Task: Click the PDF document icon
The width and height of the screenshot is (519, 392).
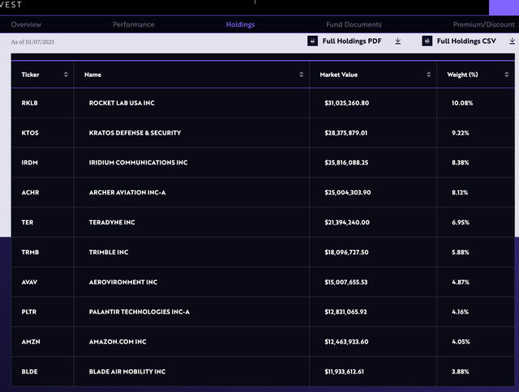Action: [x=312, y=41]
